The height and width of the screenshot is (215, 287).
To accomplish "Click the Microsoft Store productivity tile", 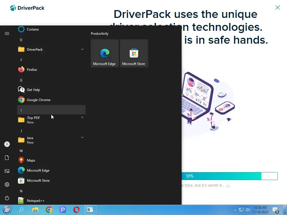I will 134,53.
